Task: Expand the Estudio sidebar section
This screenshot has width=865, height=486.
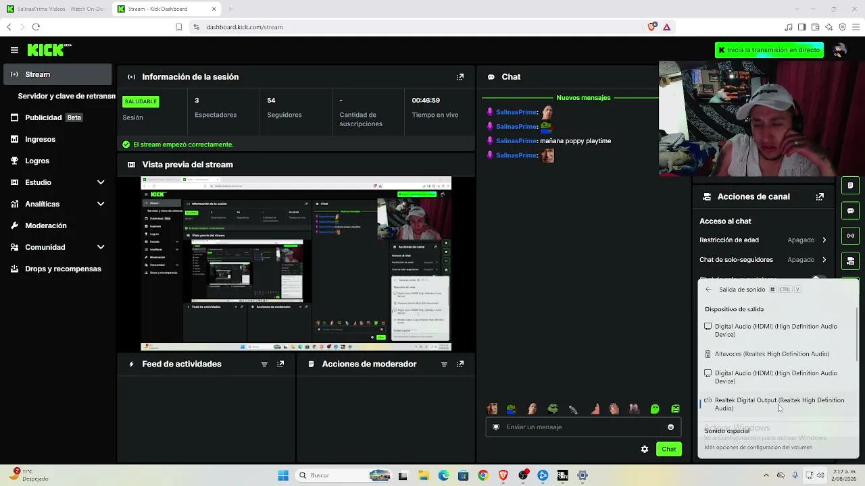Action: pos(57,182)
